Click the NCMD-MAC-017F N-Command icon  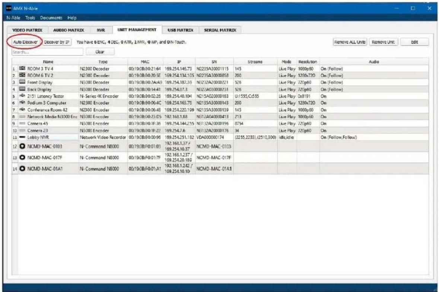[22, 157]
